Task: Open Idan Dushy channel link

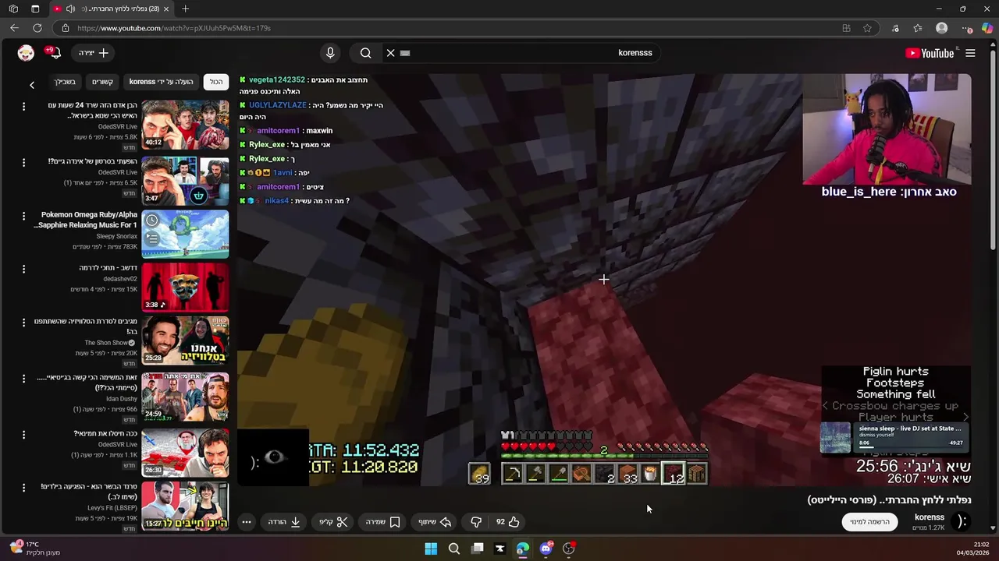Action: pyautogui.click(x=122, y=399)
